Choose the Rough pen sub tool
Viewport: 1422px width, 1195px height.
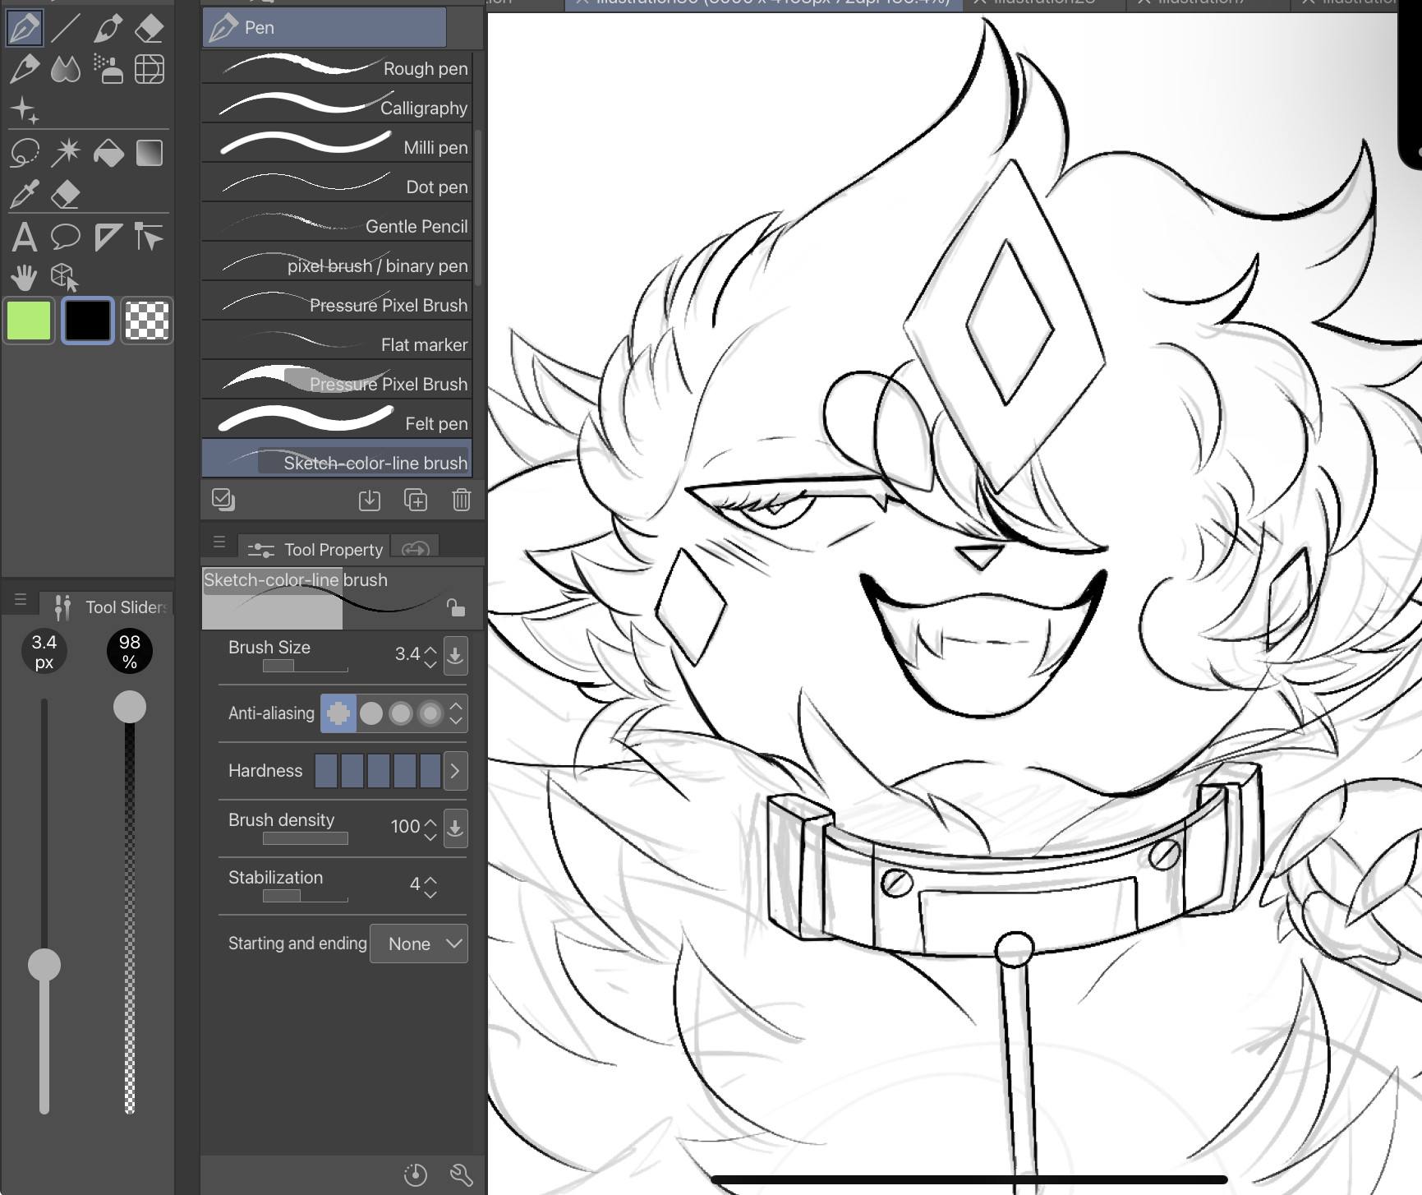point(338,68)
